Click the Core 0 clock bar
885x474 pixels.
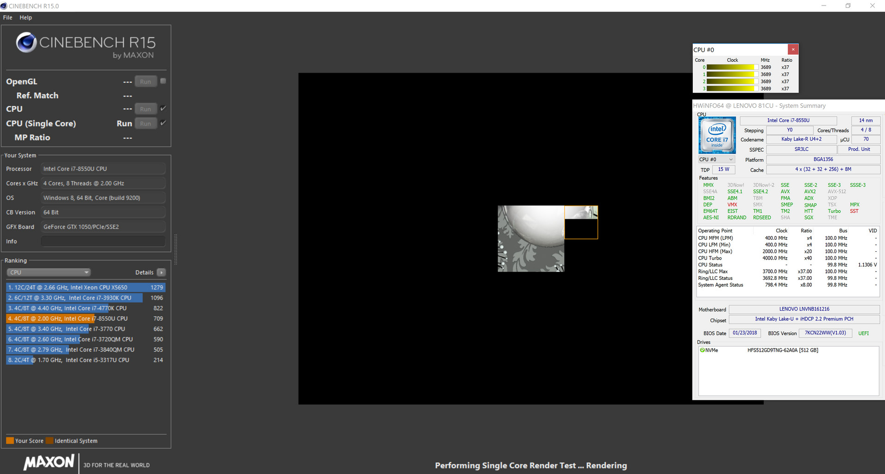click(x=732, y=67)
